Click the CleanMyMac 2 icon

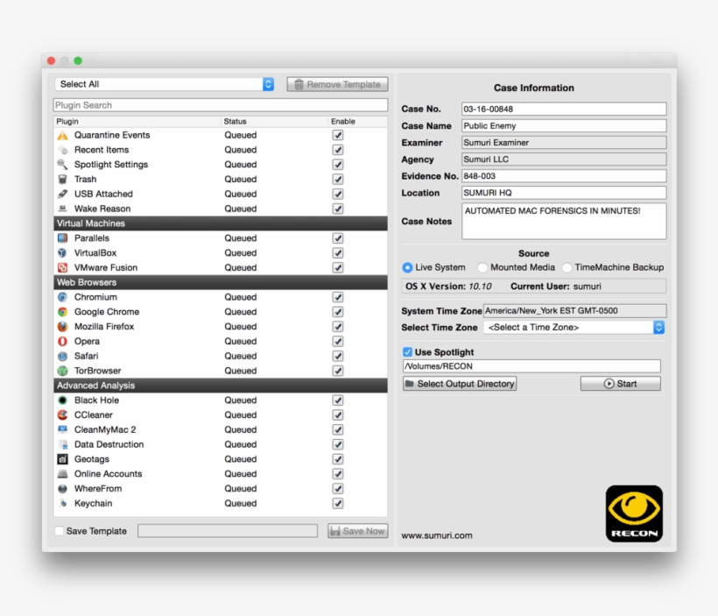[63, 429]
